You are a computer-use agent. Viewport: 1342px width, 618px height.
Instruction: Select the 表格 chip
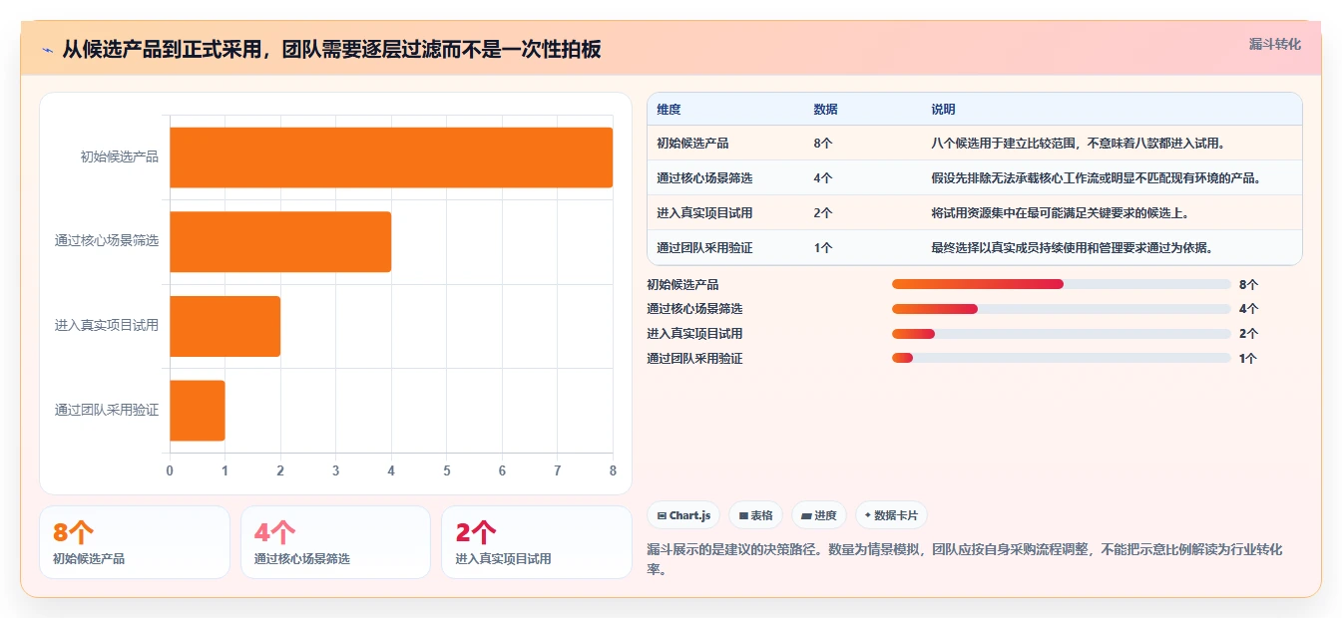pos(756,515)
